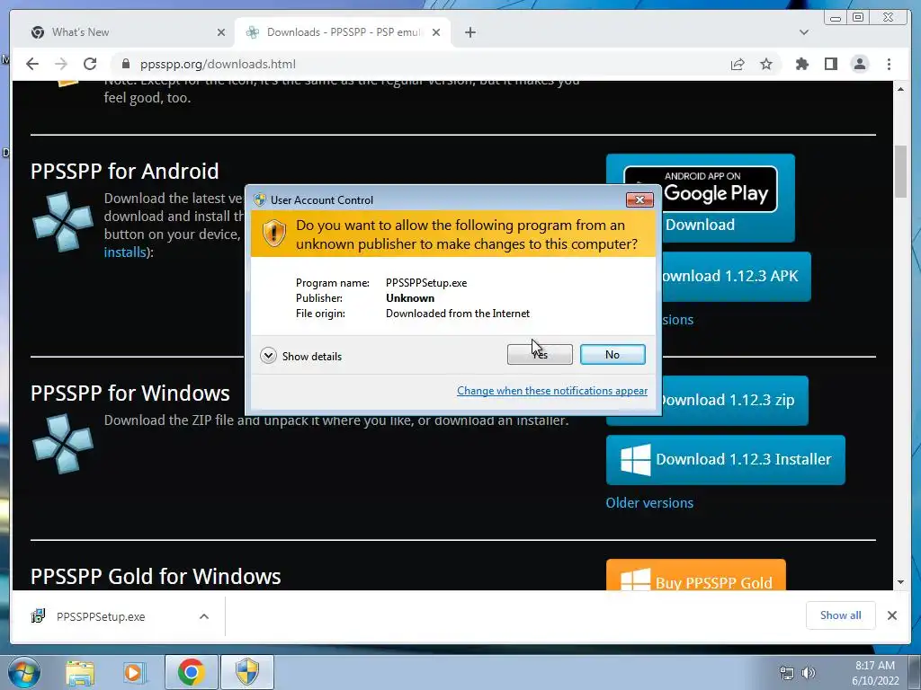This screenshot has height=690, width=921.
Task: Go back to the previous page
Action: pos(32,64)
